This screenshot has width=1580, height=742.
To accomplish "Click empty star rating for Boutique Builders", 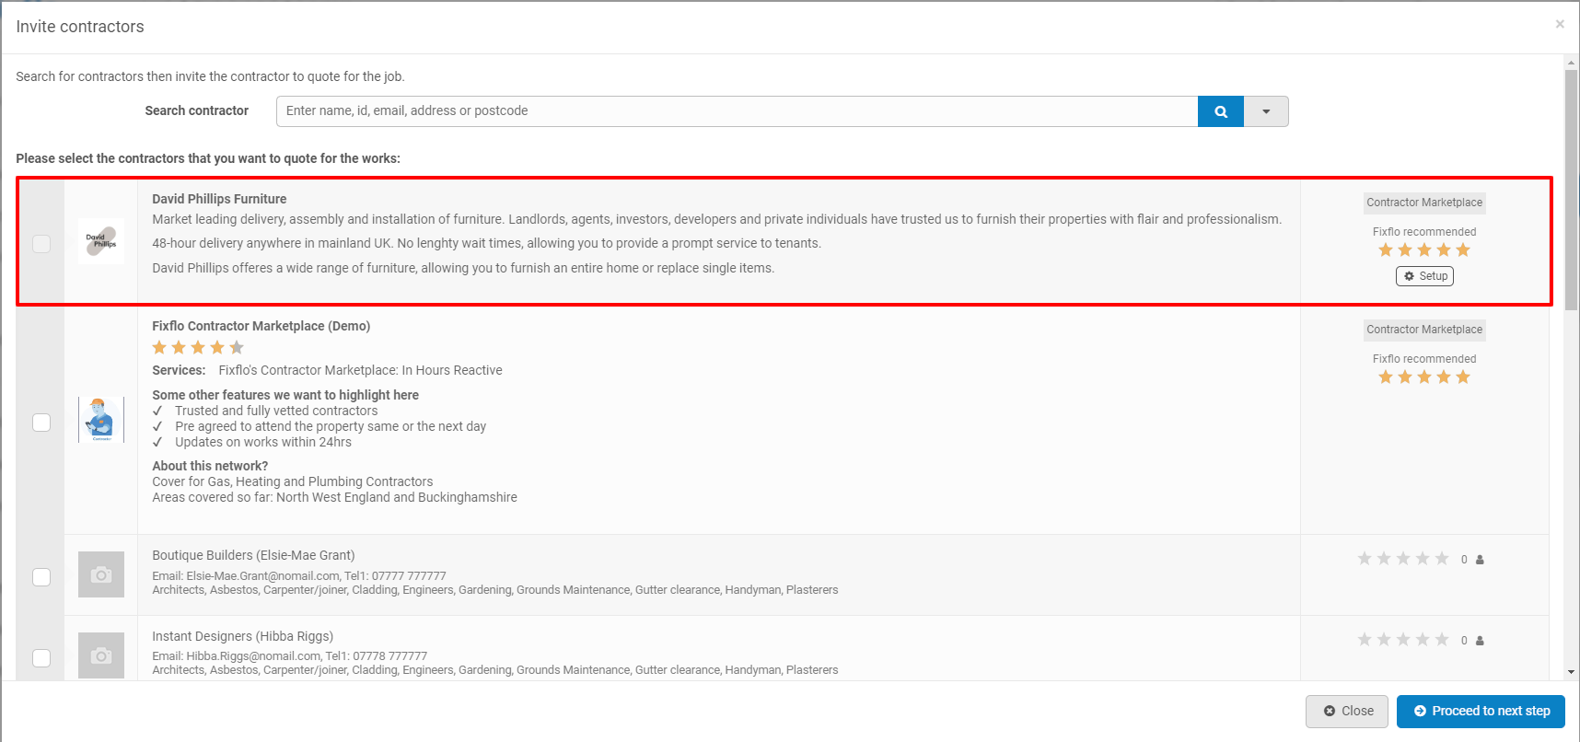I will pyautogui.click(x=1403, y=559).
